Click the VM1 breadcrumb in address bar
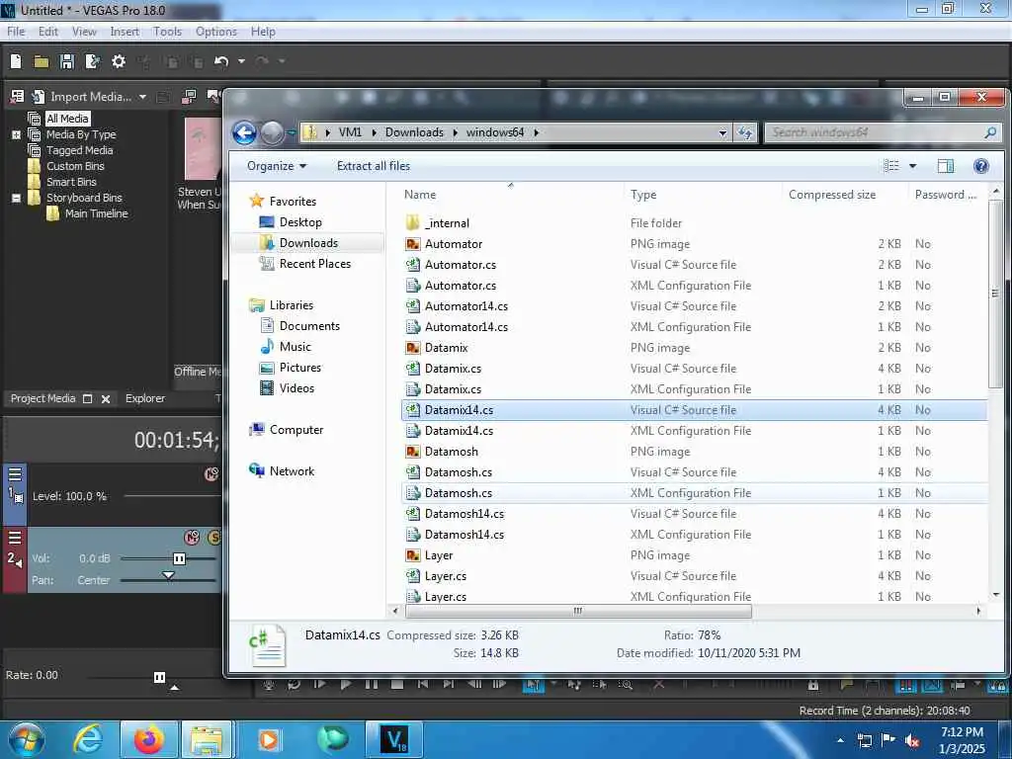Screen dimensions: 1012x759 coord(351,132)
